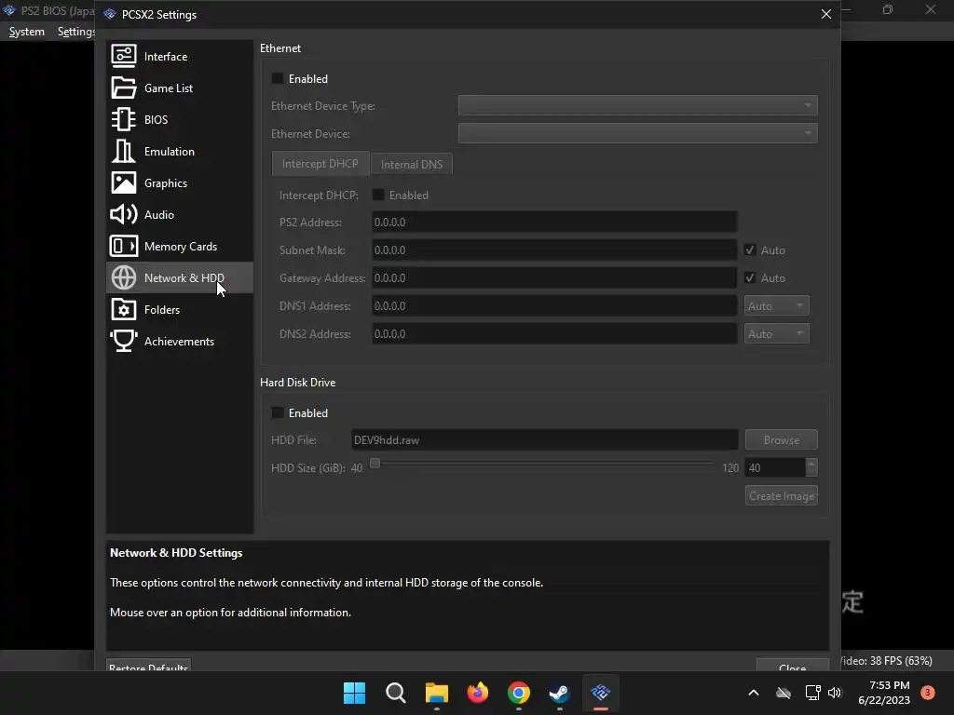This screenshot has width=954, height=715.
Task: Click the HDD Size slider handle
Action: pos(375,464)
